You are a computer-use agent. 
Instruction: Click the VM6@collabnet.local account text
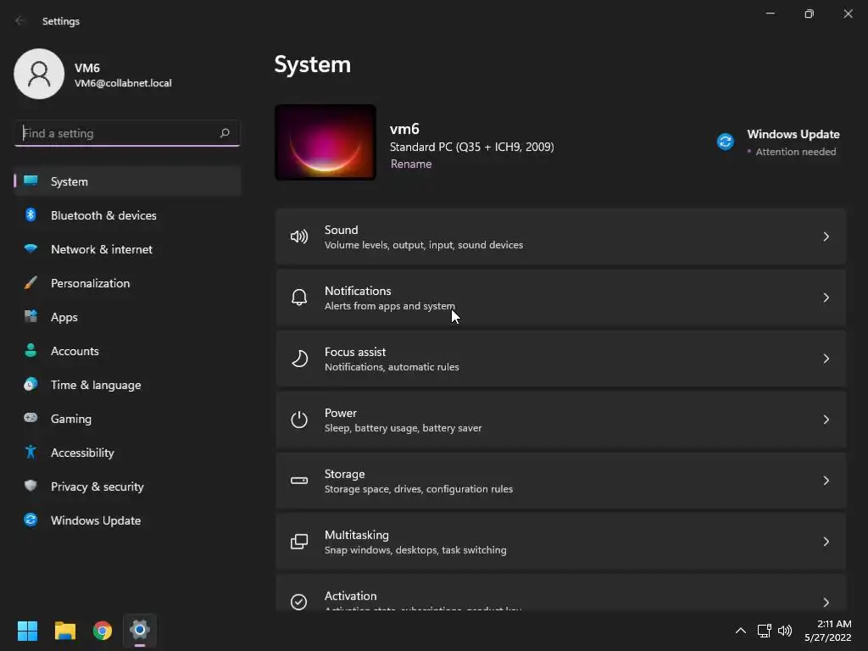coord(123,83)
